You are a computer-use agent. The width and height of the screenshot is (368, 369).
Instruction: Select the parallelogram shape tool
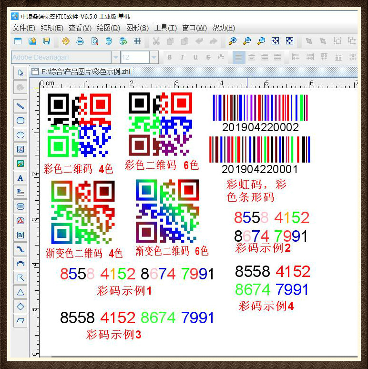[x=20, y=320]
